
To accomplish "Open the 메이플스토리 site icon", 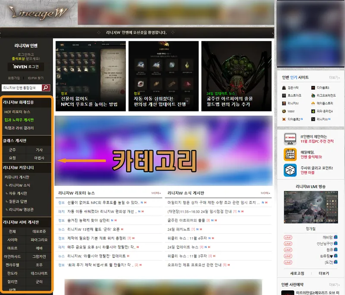I will 313,104.
